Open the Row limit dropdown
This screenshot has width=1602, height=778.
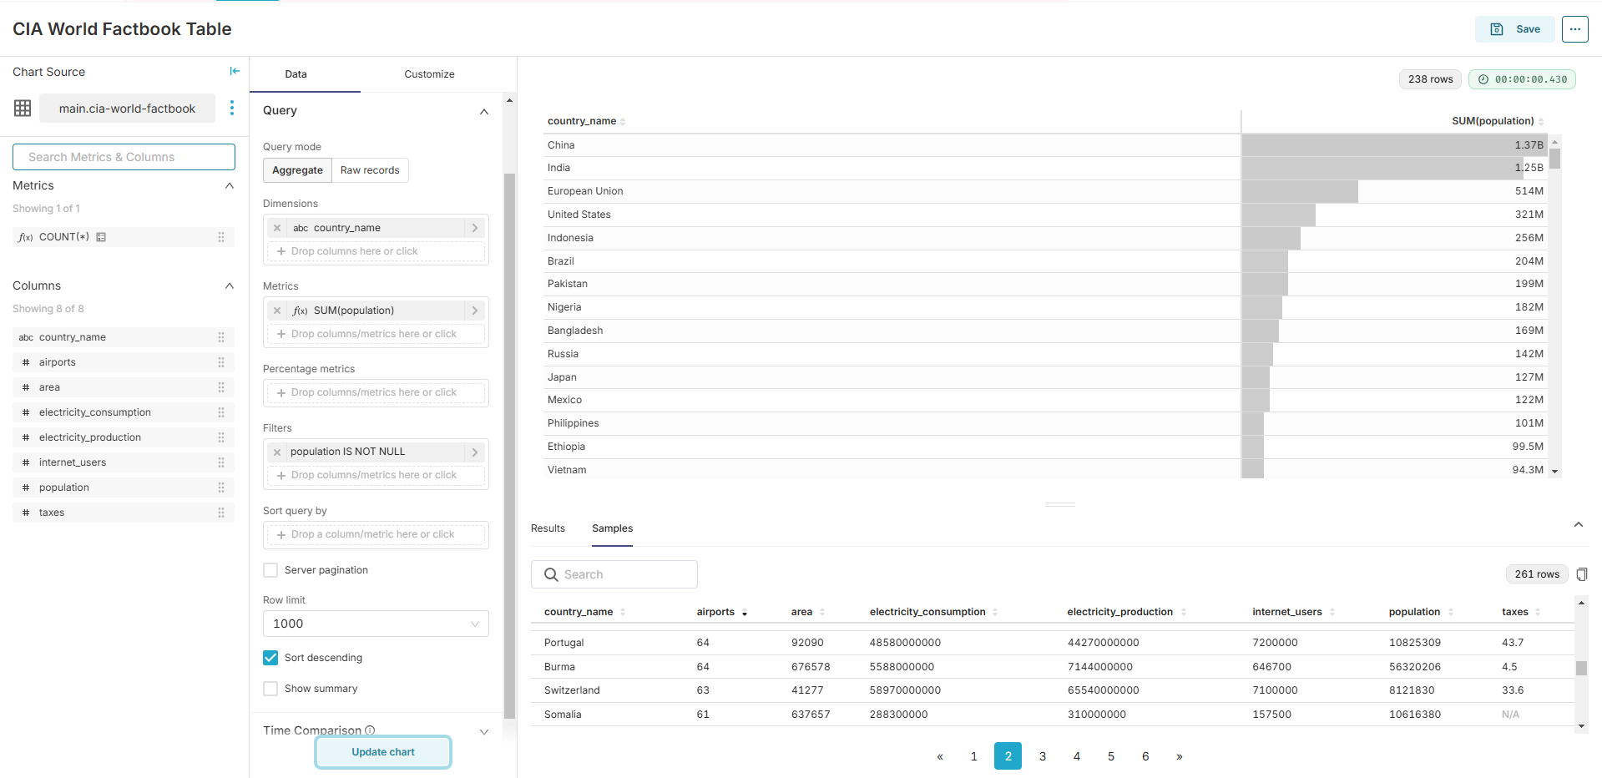(x=376, y=624)
